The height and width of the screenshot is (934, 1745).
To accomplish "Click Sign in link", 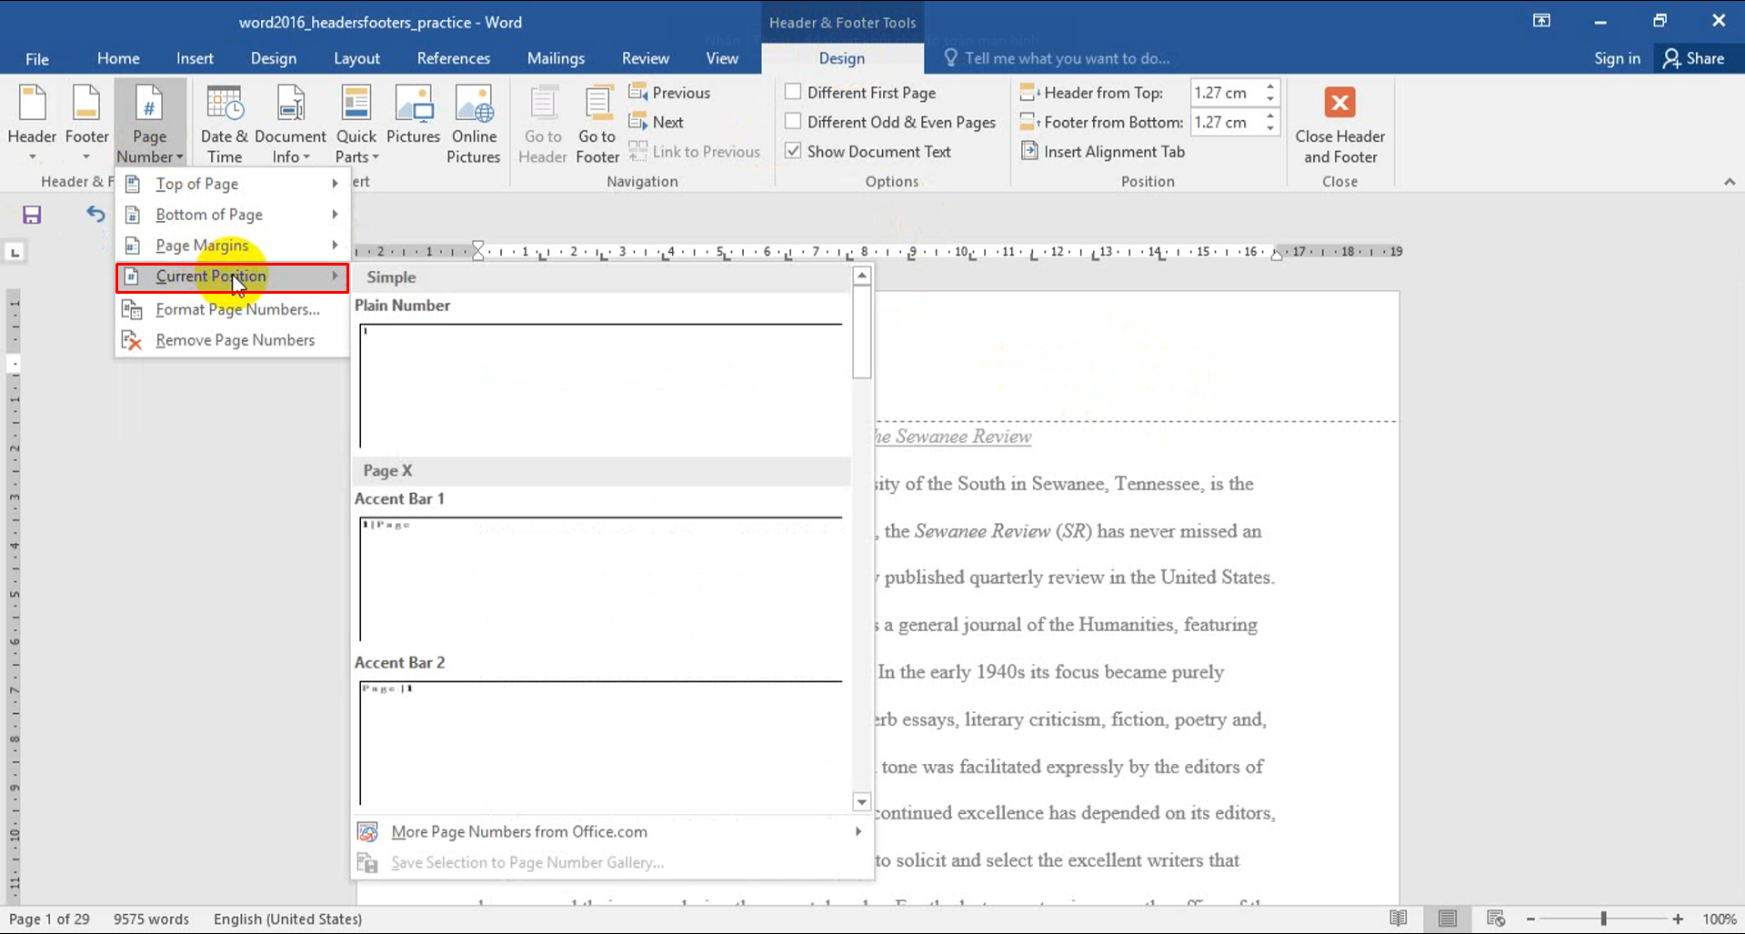I will 1617,58.
